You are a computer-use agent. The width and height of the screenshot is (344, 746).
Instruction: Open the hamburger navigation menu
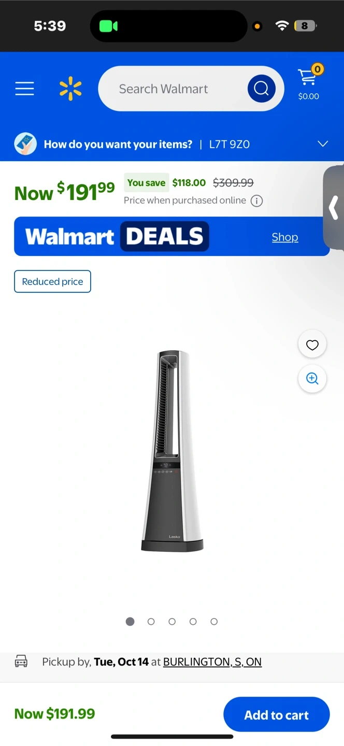point(24,89)
